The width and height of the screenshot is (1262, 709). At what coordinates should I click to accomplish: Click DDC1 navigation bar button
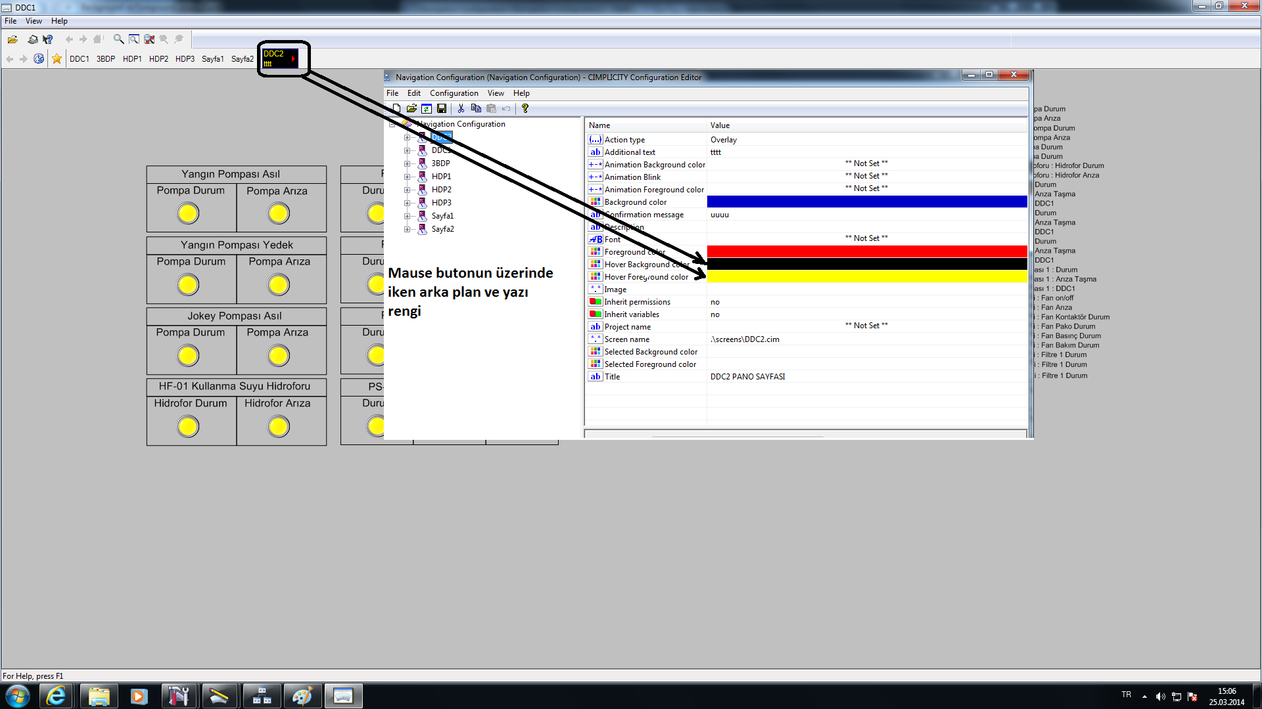80,59
